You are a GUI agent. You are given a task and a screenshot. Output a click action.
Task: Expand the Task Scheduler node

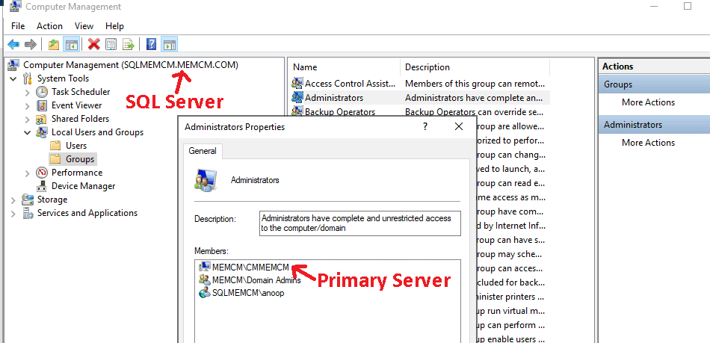click(x=27, y=93)
